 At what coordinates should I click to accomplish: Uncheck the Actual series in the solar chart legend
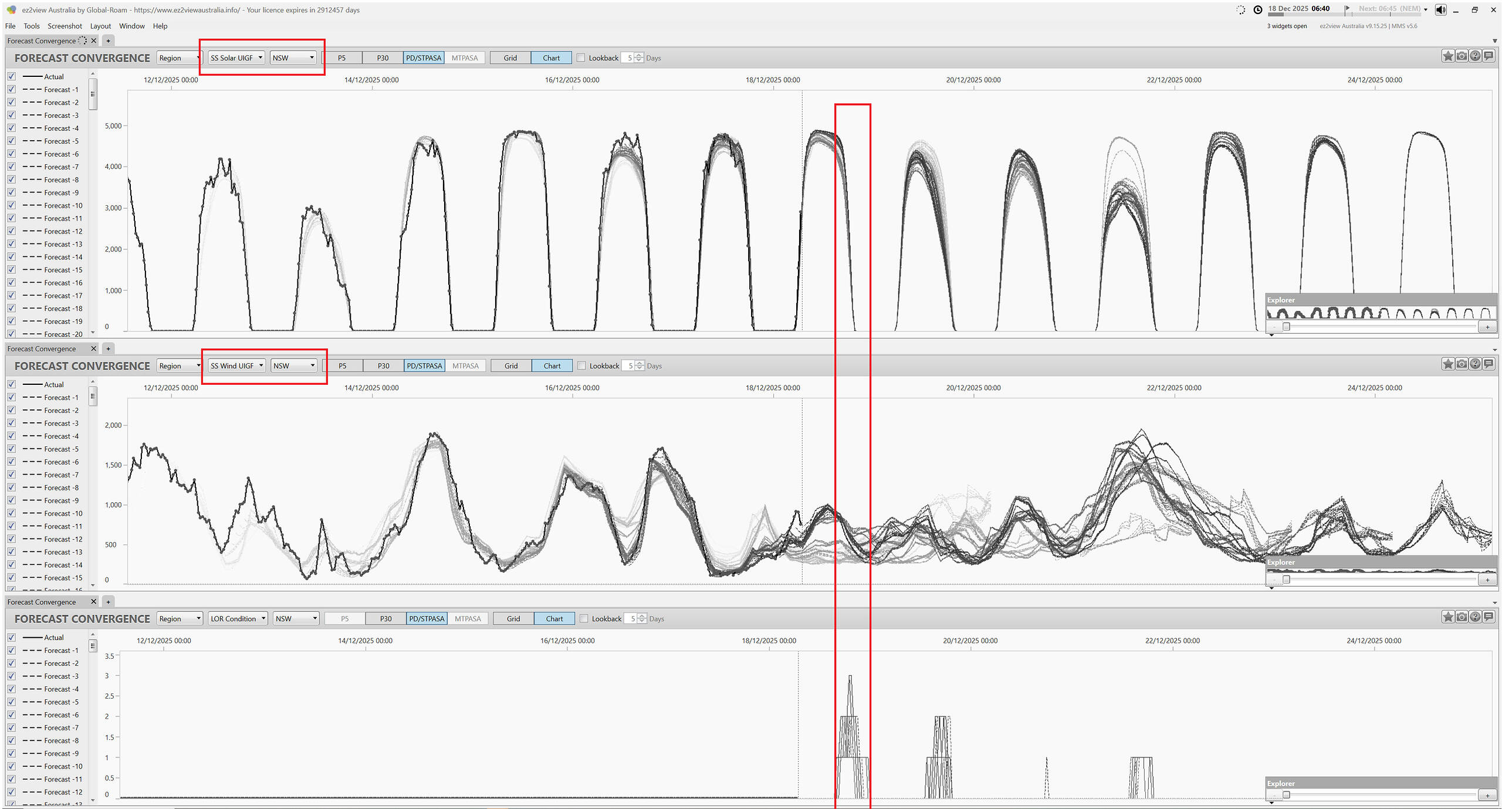point(12,77)
